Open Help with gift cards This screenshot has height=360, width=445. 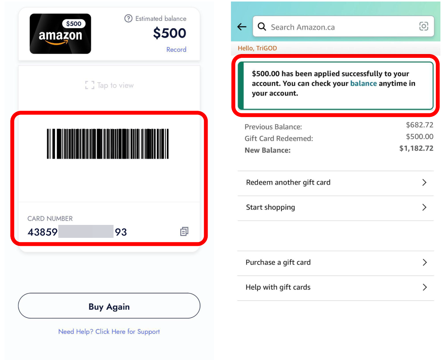click(278, 287)
